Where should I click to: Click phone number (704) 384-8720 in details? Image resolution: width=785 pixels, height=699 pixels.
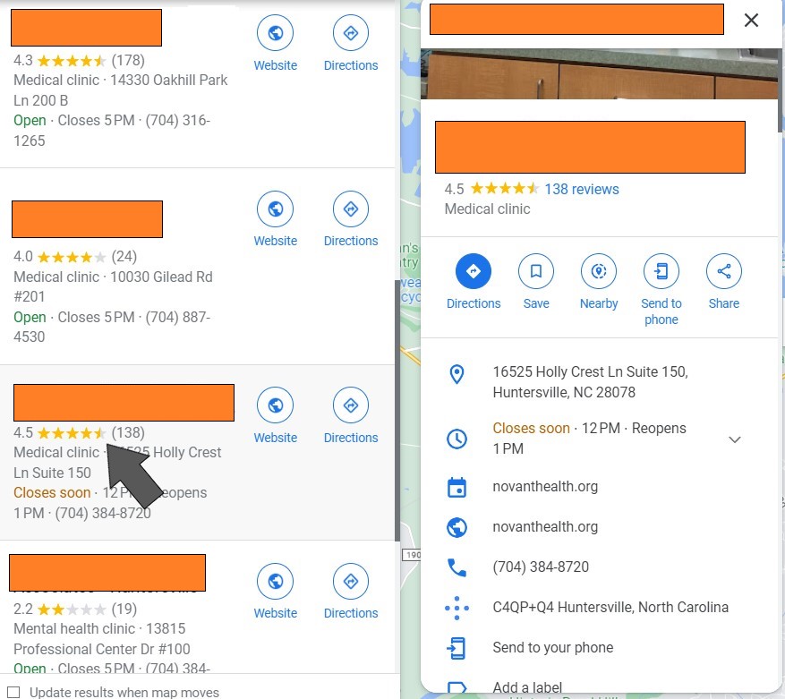click(x=541, y=567)
